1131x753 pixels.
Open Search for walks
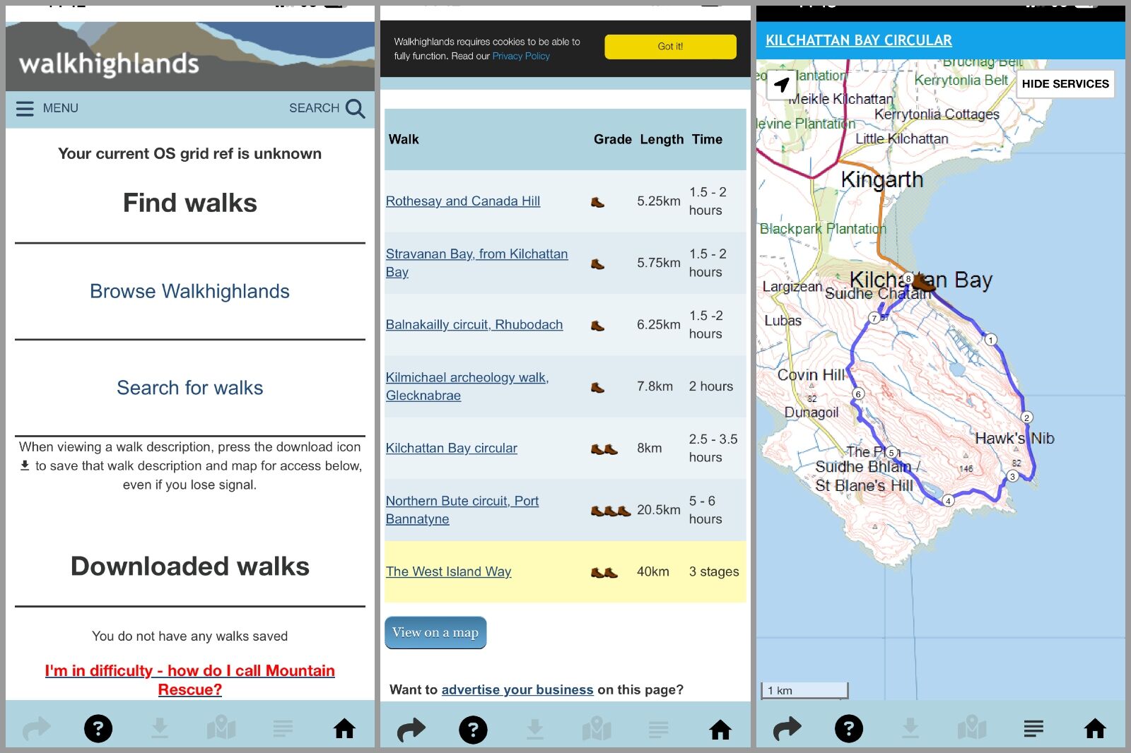tap(189, 388)
